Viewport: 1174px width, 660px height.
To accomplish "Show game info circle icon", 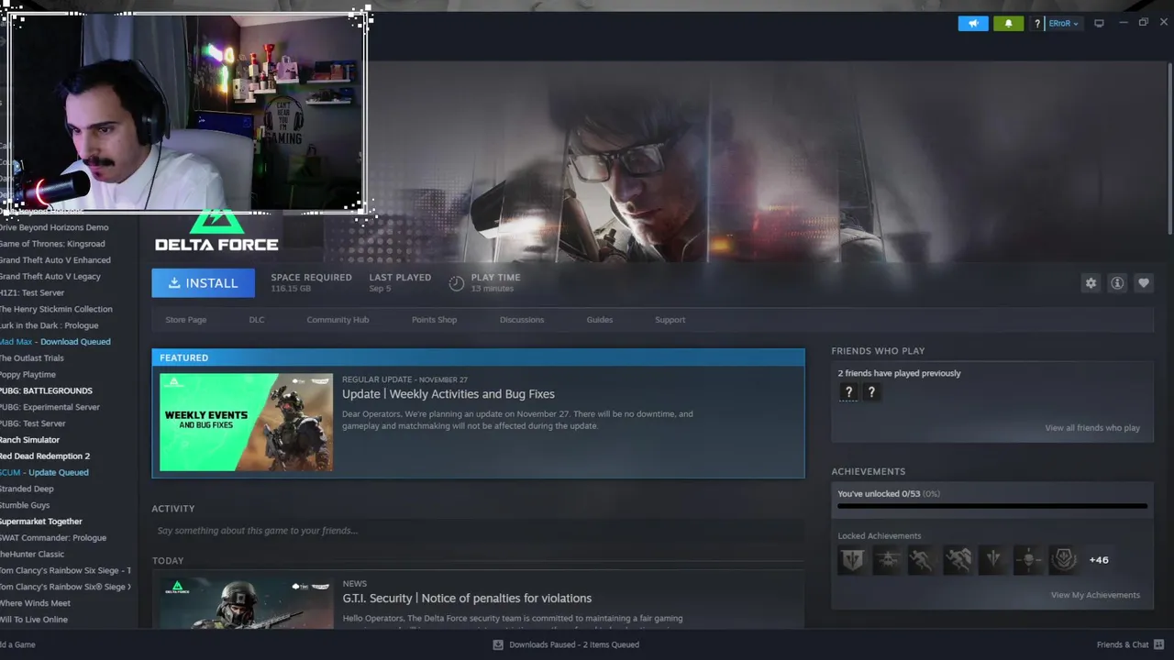I will [x=1117, y=283].
